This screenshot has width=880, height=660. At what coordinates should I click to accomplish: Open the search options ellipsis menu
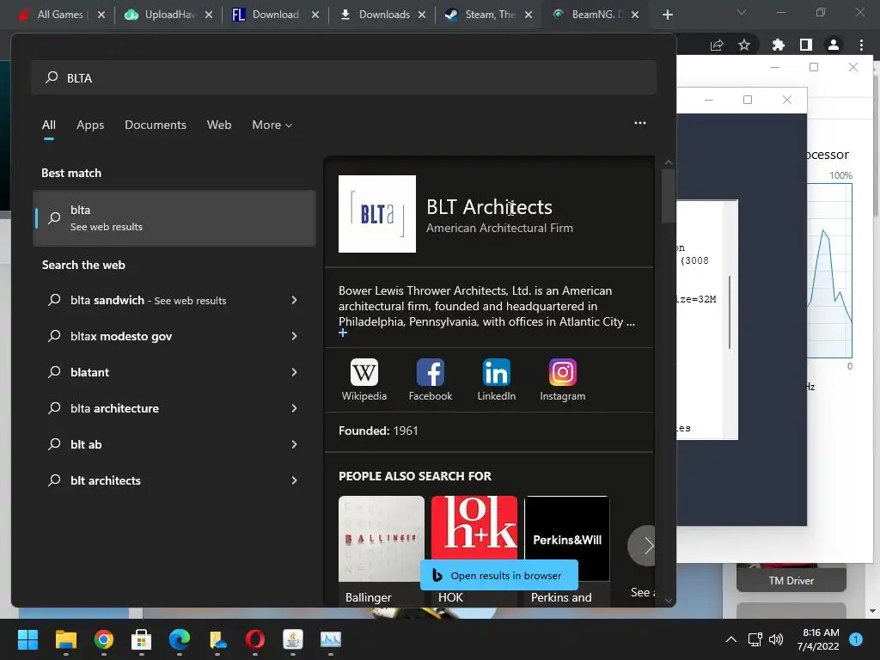(639, 123)
